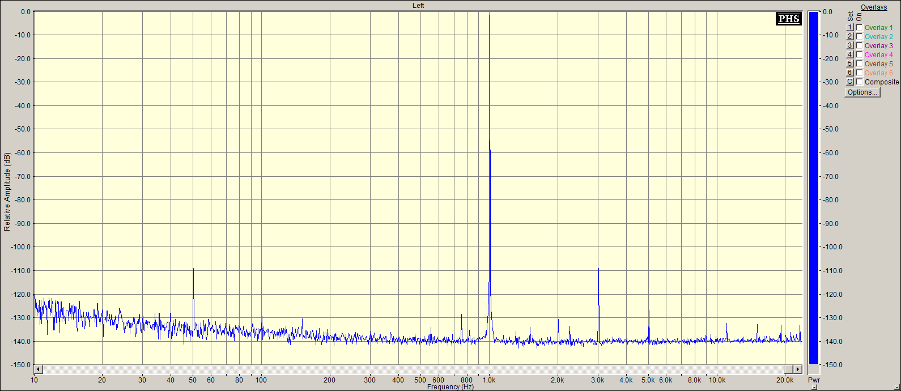The image size is (901, 391).
Task: Click the blue Pwr level meter bar
Action: [814, 188]
